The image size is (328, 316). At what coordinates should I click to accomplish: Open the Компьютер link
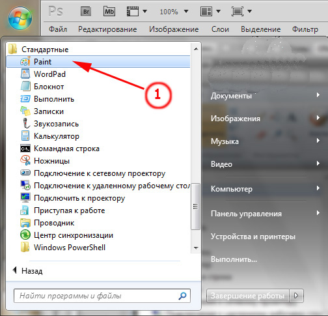pos(232,189)
